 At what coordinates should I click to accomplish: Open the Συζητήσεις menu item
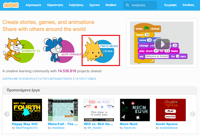click(76, 5)
